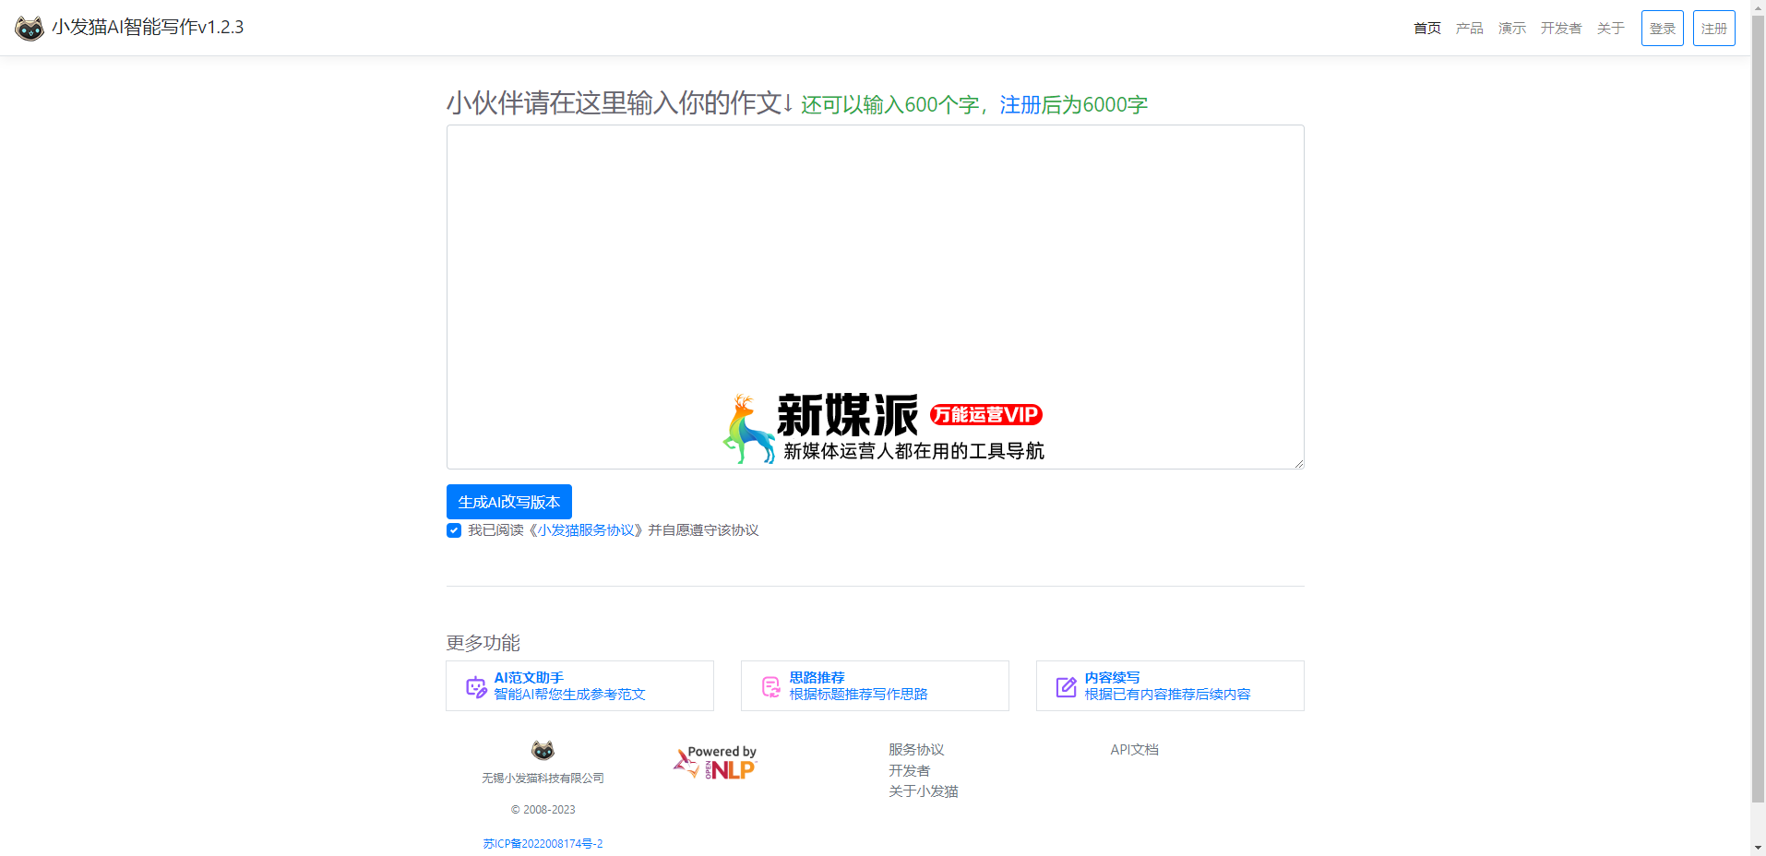The image size is (1766, 856).
Task: Open the 产品 nav item
Action: (1470, 29)
